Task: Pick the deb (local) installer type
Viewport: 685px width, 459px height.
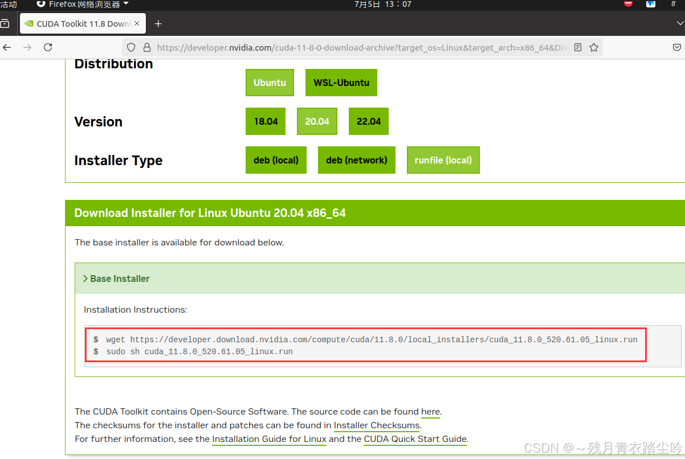Action: pyautogui.click(x=276, y=160)
